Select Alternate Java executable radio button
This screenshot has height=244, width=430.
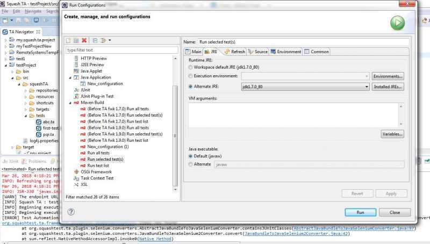click(190, 164)
